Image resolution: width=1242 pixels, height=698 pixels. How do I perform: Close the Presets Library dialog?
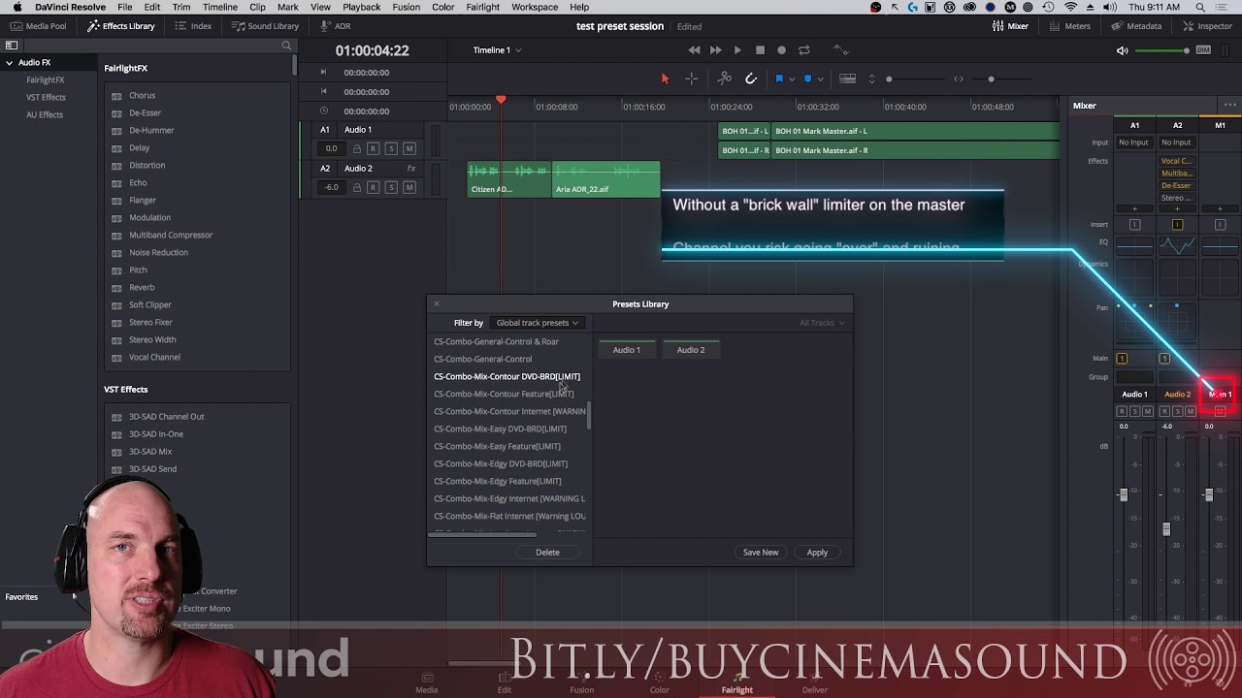[x=436, y=304]
